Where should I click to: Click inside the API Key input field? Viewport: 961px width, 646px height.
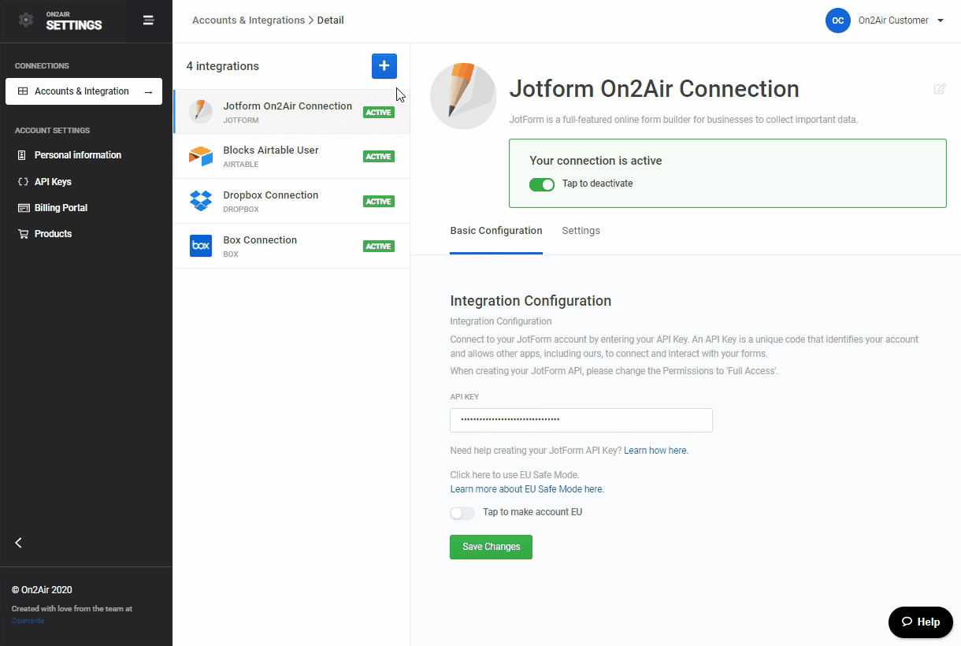coord(581,420)
